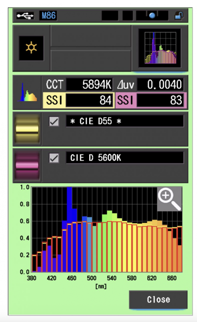This screenshot has width=197, height=322.
Task: Open the CIE D 5600K reference selector
Action: pyautogui.click(x=125, y=158)
